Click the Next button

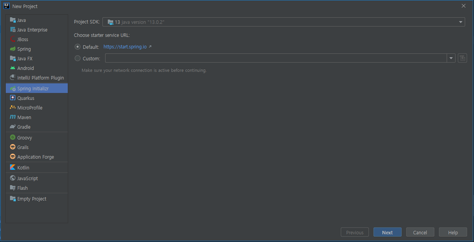pyautogui.click(x=387, y=232)
